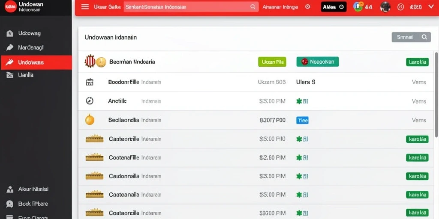Image resolution: width=439 pixels, height=219 pixels.
Task: Click the profile avatar in top bar
Action: [385, 7]
